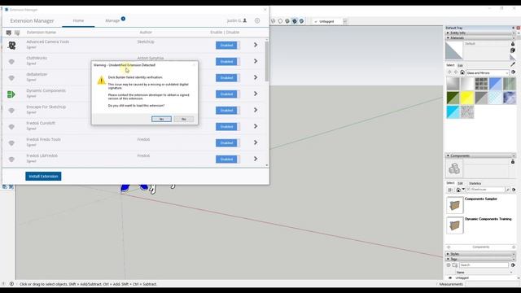Open the Glass and Mirrors materials dropdown

click(x=488, y=72)
